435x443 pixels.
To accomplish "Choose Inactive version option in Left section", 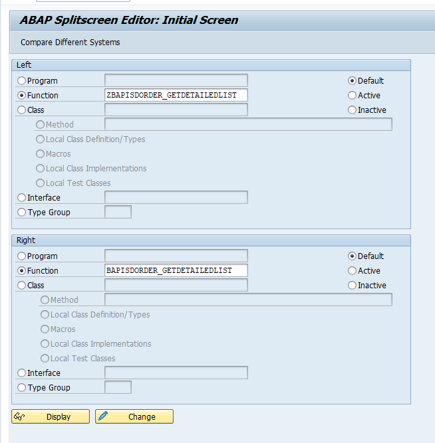I will [x=353, y=110].
